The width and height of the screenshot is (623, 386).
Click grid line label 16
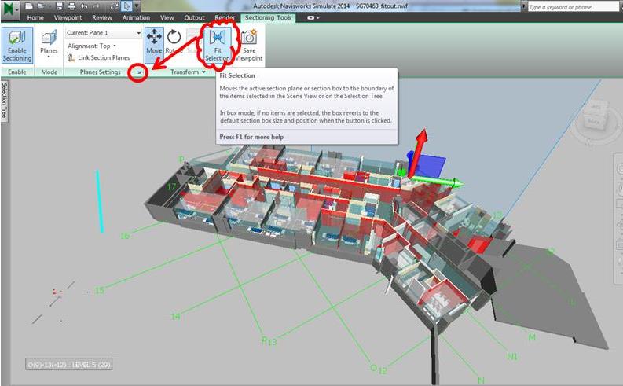click(125, 236)
